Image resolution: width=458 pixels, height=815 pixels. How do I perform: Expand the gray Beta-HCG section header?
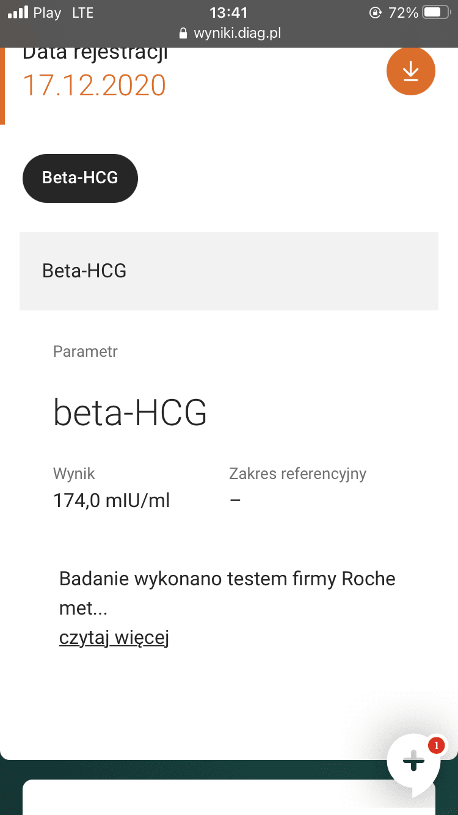pyautogui.click(x=228, y=271)
